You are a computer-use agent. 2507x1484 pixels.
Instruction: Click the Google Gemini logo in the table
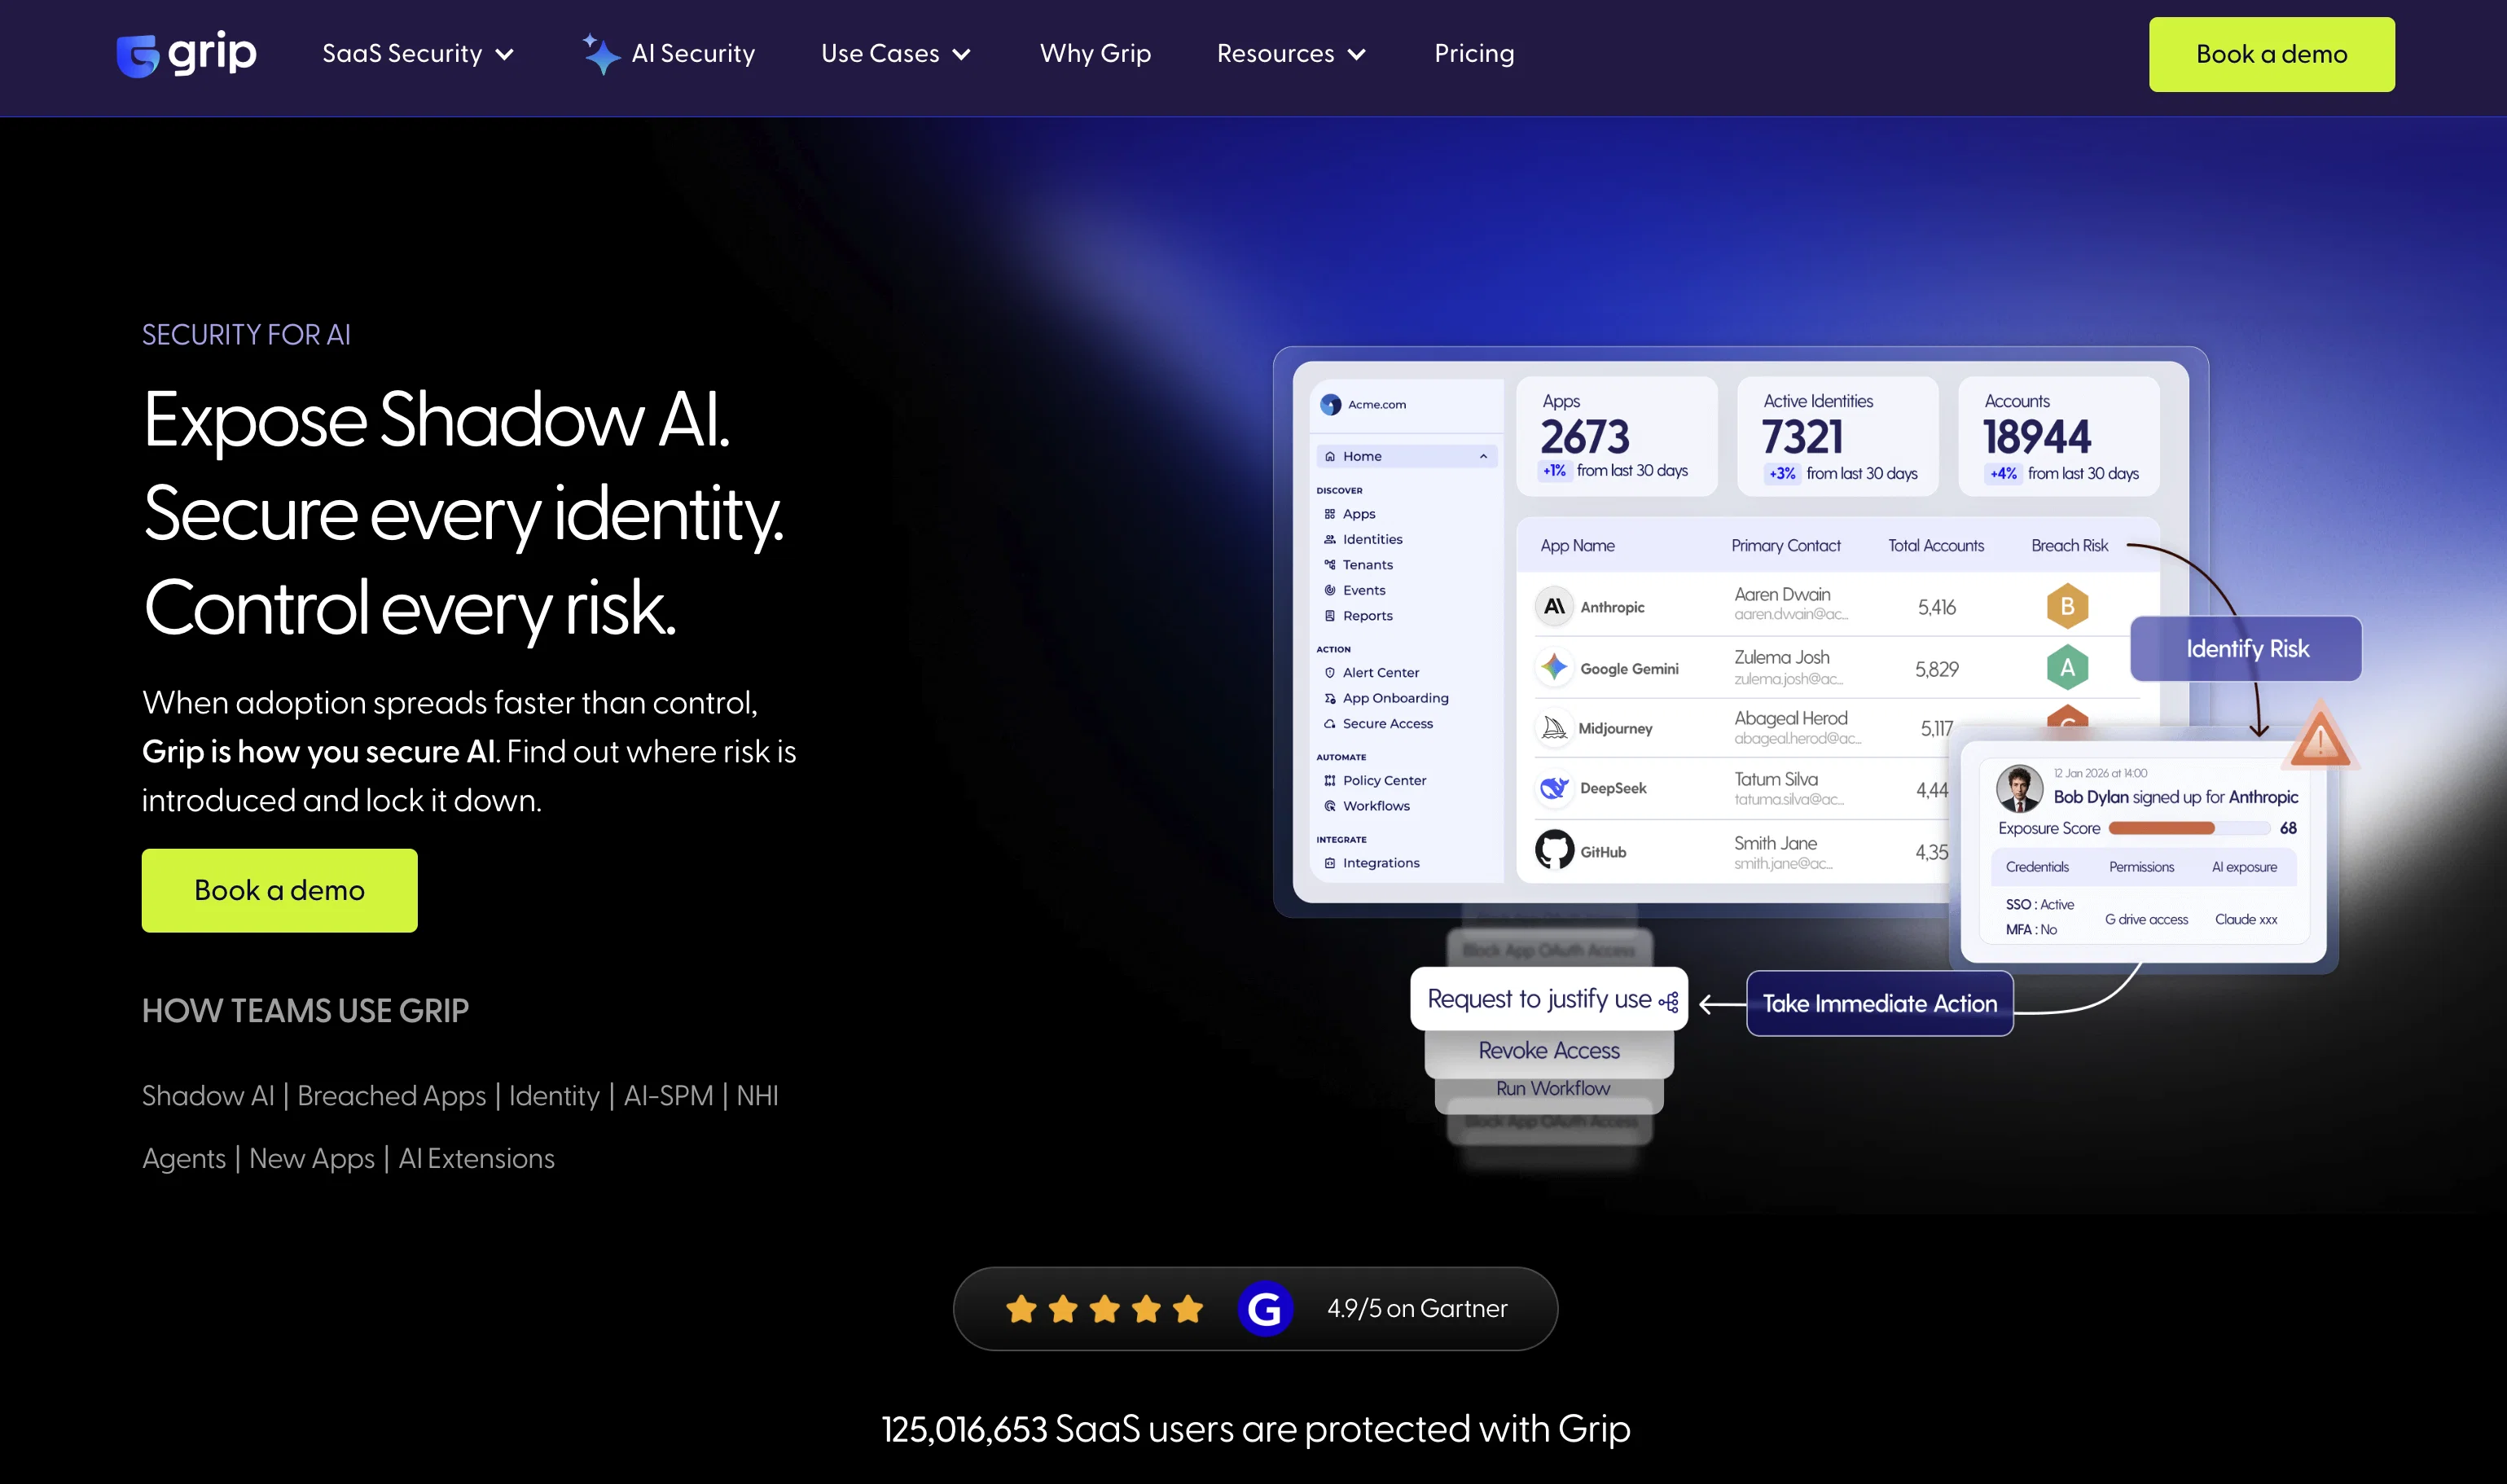click(x=1554, y=668)
